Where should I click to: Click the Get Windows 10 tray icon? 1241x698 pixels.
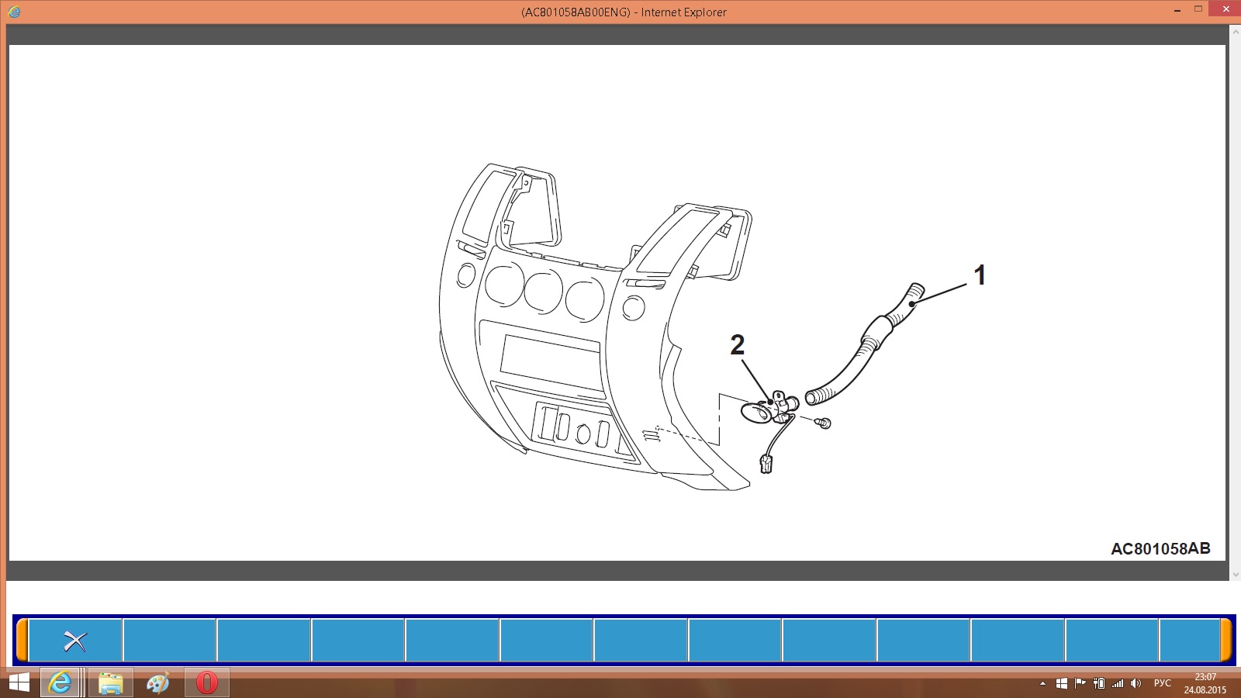pyautogui.click(x=1060, y=683)
